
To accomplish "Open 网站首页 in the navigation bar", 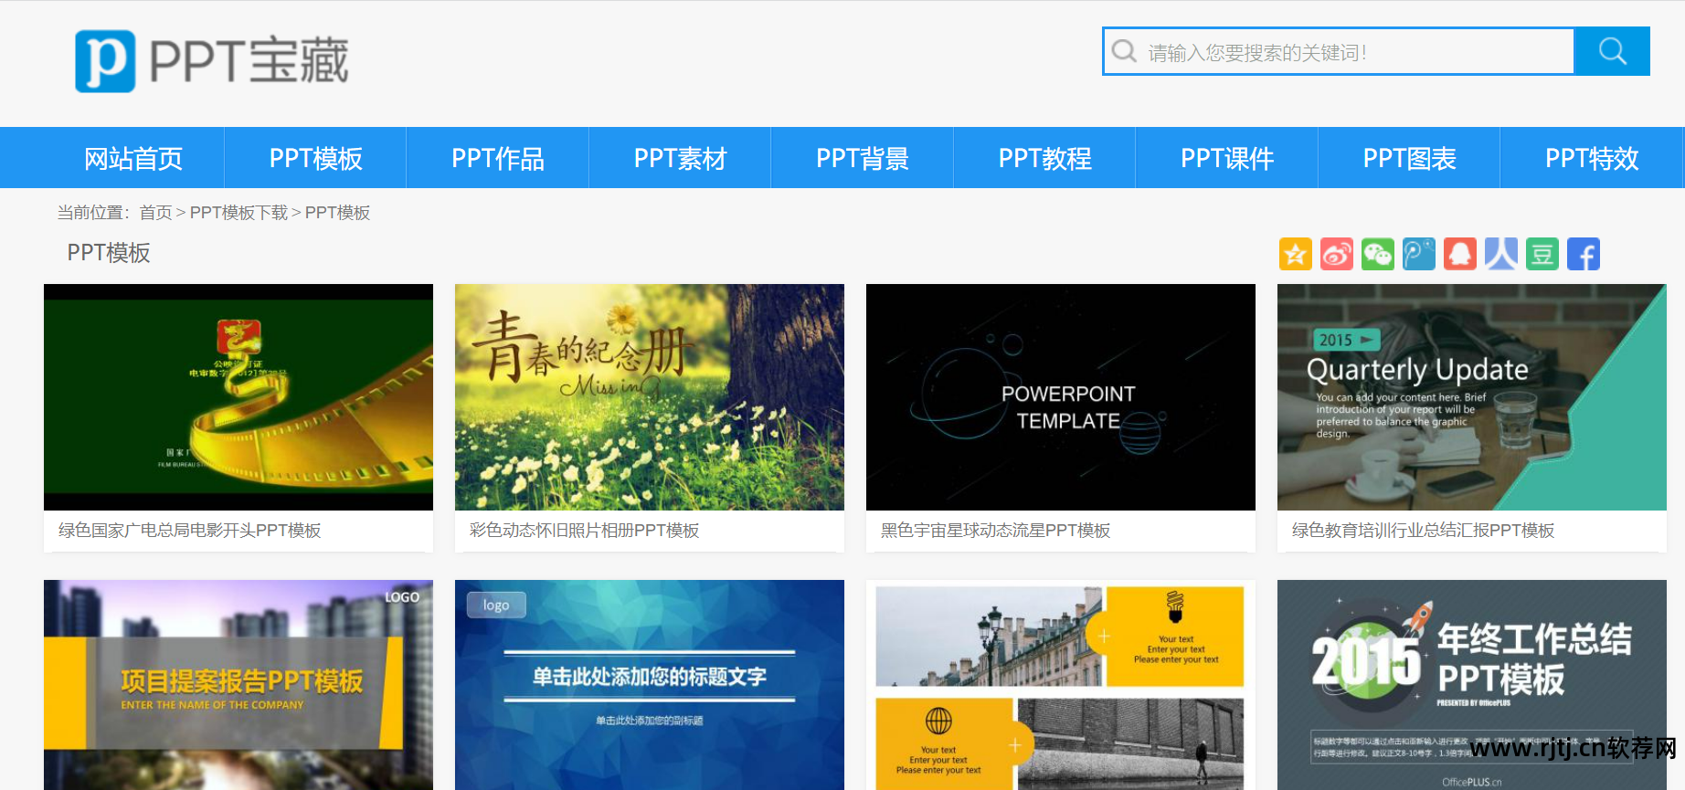I will pyautogui.click(x=133, y=158).
